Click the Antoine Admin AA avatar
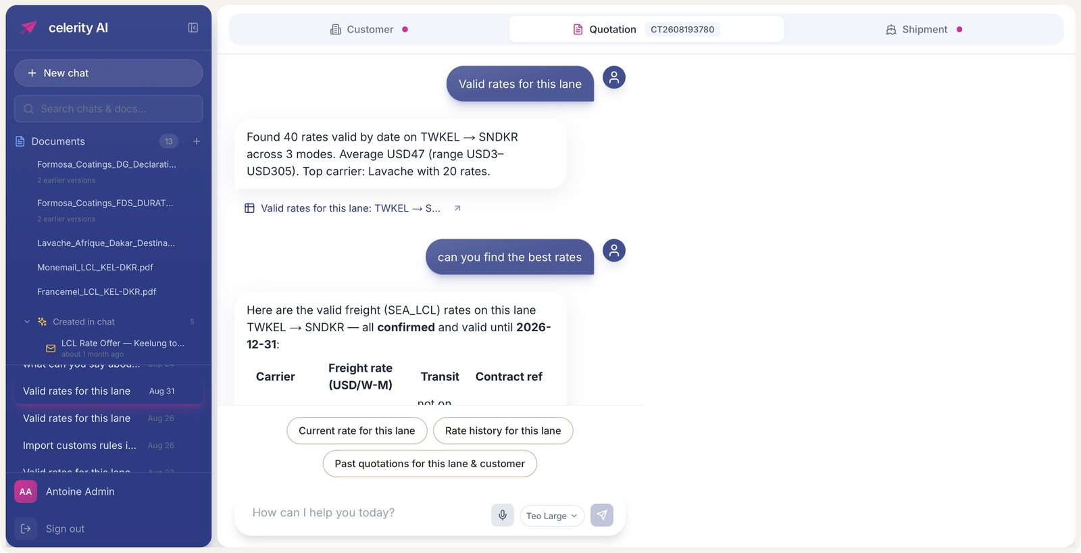Image resolution: width=1081 pixels, height=553 pixels. 26,491
